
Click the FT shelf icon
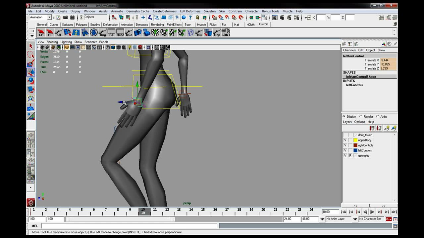tap(50, 32)
